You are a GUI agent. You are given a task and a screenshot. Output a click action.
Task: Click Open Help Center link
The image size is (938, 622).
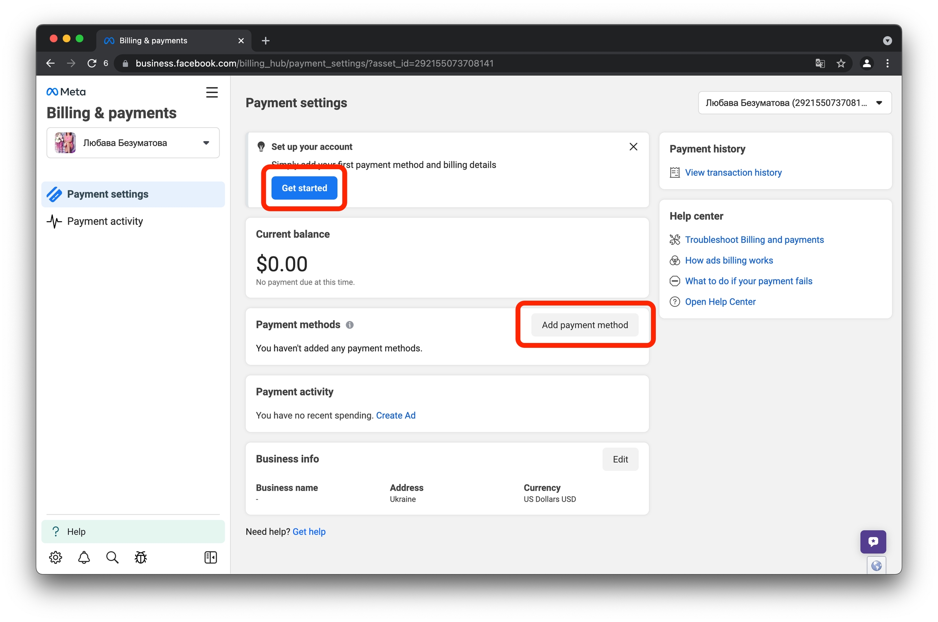pyautogui.click(x=720, y=302)
